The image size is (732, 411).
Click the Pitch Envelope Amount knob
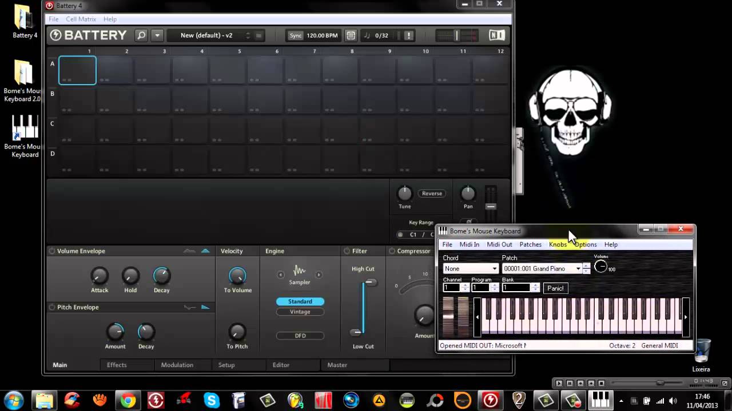click(x=115, y=332)
